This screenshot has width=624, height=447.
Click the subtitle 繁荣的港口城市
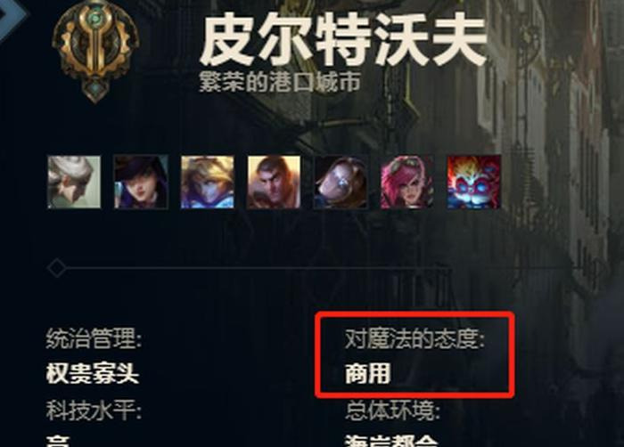point(280,82)
